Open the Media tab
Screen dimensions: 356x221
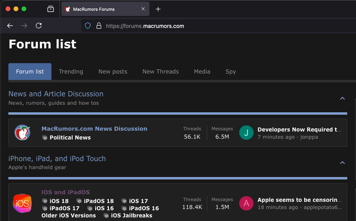(x=202, y=72)
